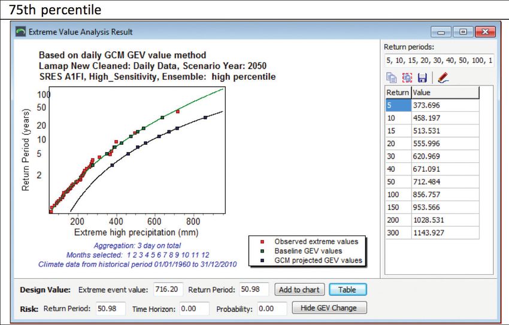The image size is (509, 325).
Task: Select the value 458.197 cell
Action: [446, 118]
